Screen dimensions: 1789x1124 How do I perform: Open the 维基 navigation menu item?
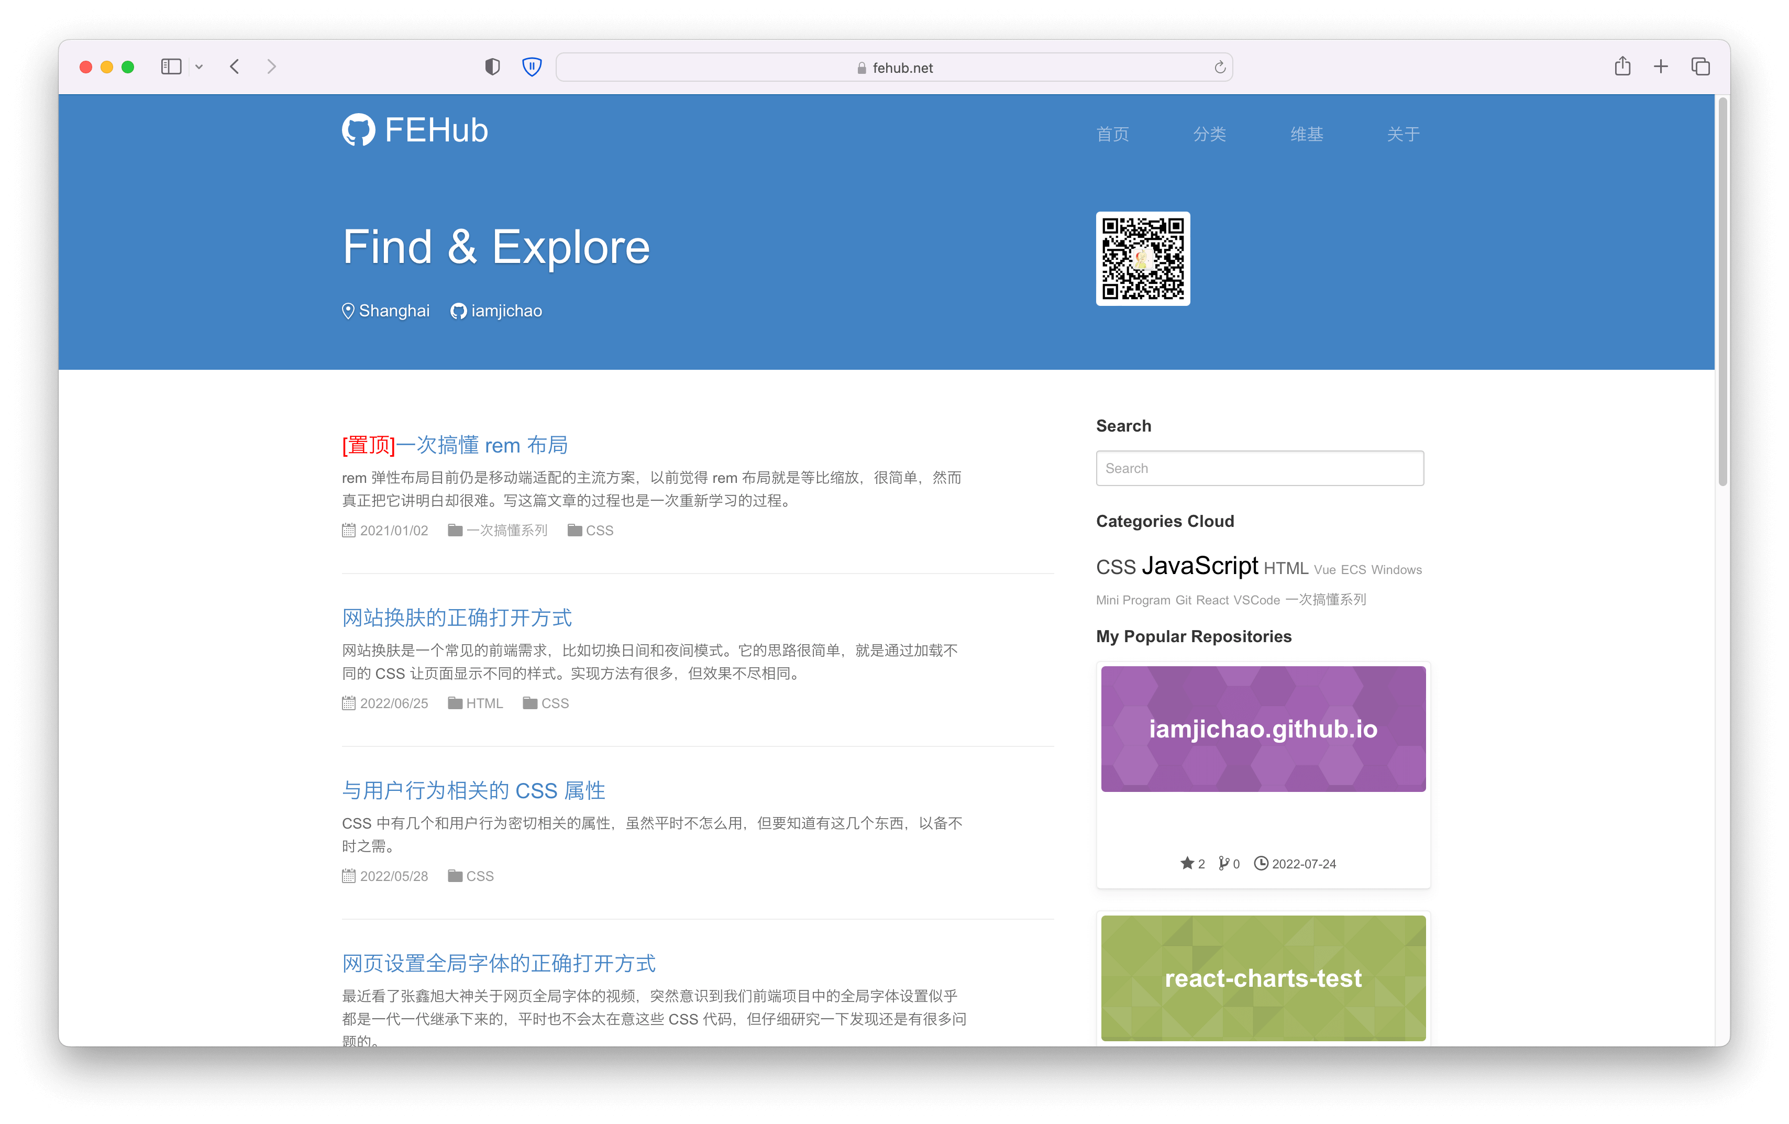[x=1306, y=135]
